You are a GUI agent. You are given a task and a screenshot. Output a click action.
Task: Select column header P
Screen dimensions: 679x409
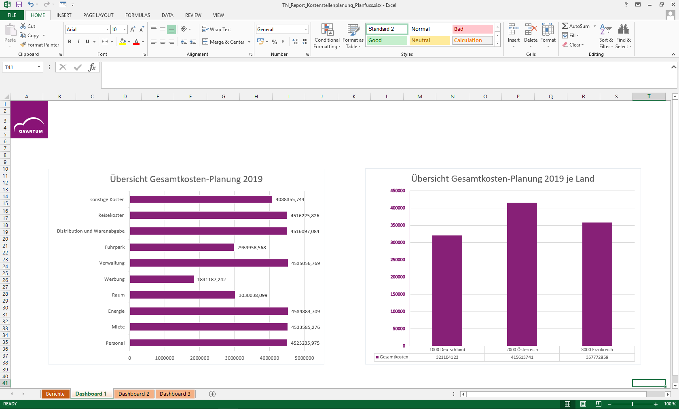click(x=518, y=96)
